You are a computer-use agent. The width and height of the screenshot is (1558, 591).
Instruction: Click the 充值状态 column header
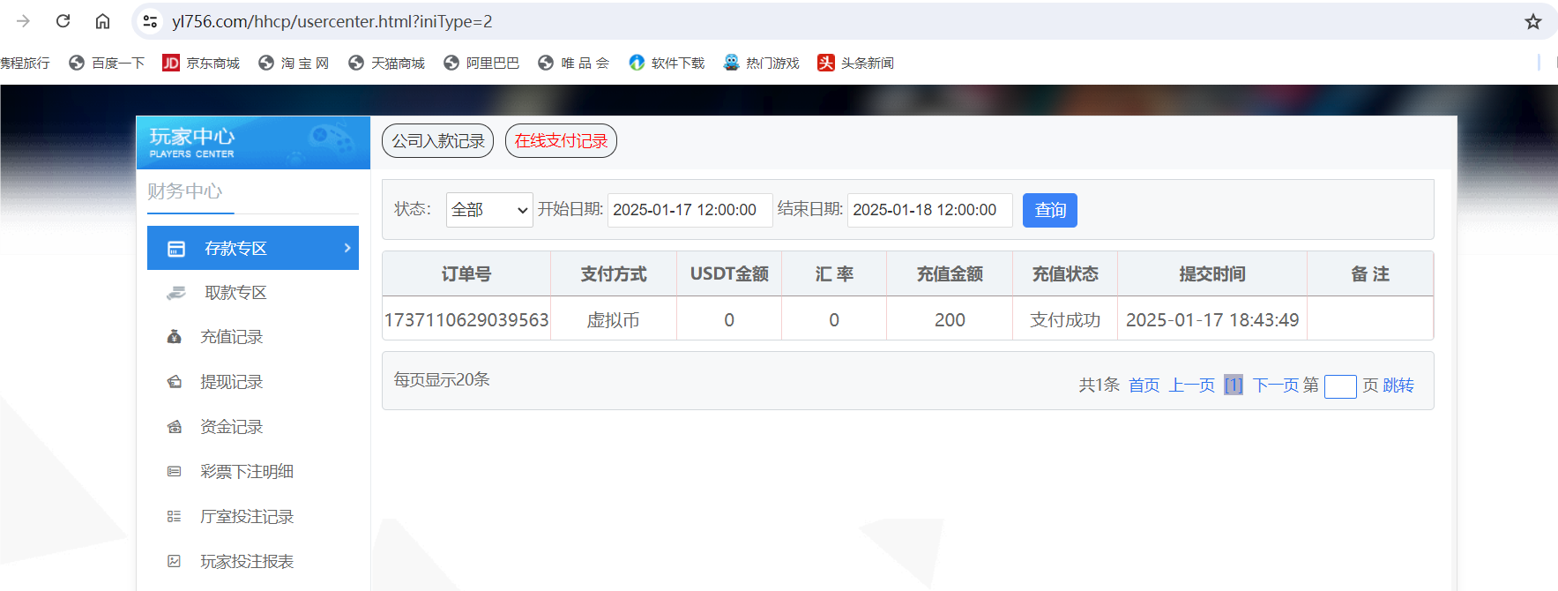click(x=1065, y=274)
